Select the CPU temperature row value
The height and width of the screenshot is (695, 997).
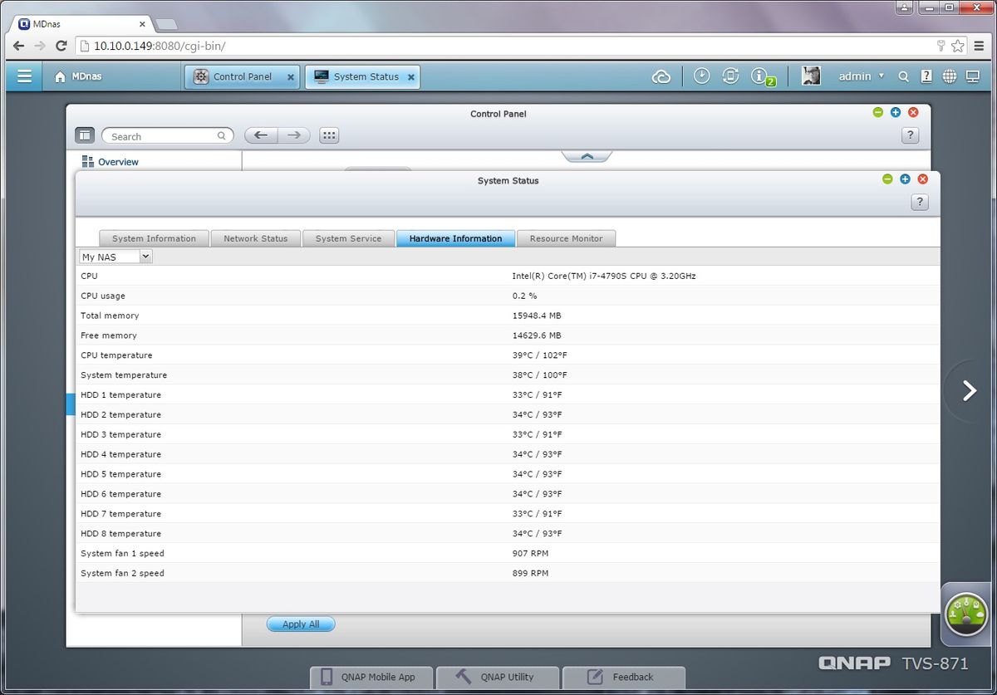[x=539, y=355]
